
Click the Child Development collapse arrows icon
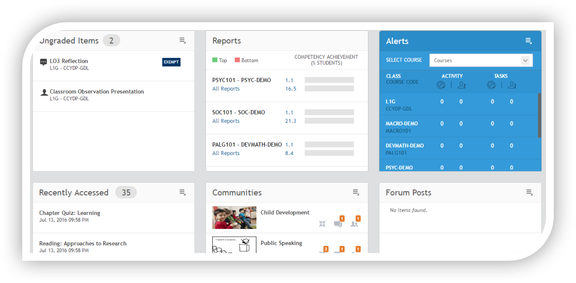(x=322, y=224)
